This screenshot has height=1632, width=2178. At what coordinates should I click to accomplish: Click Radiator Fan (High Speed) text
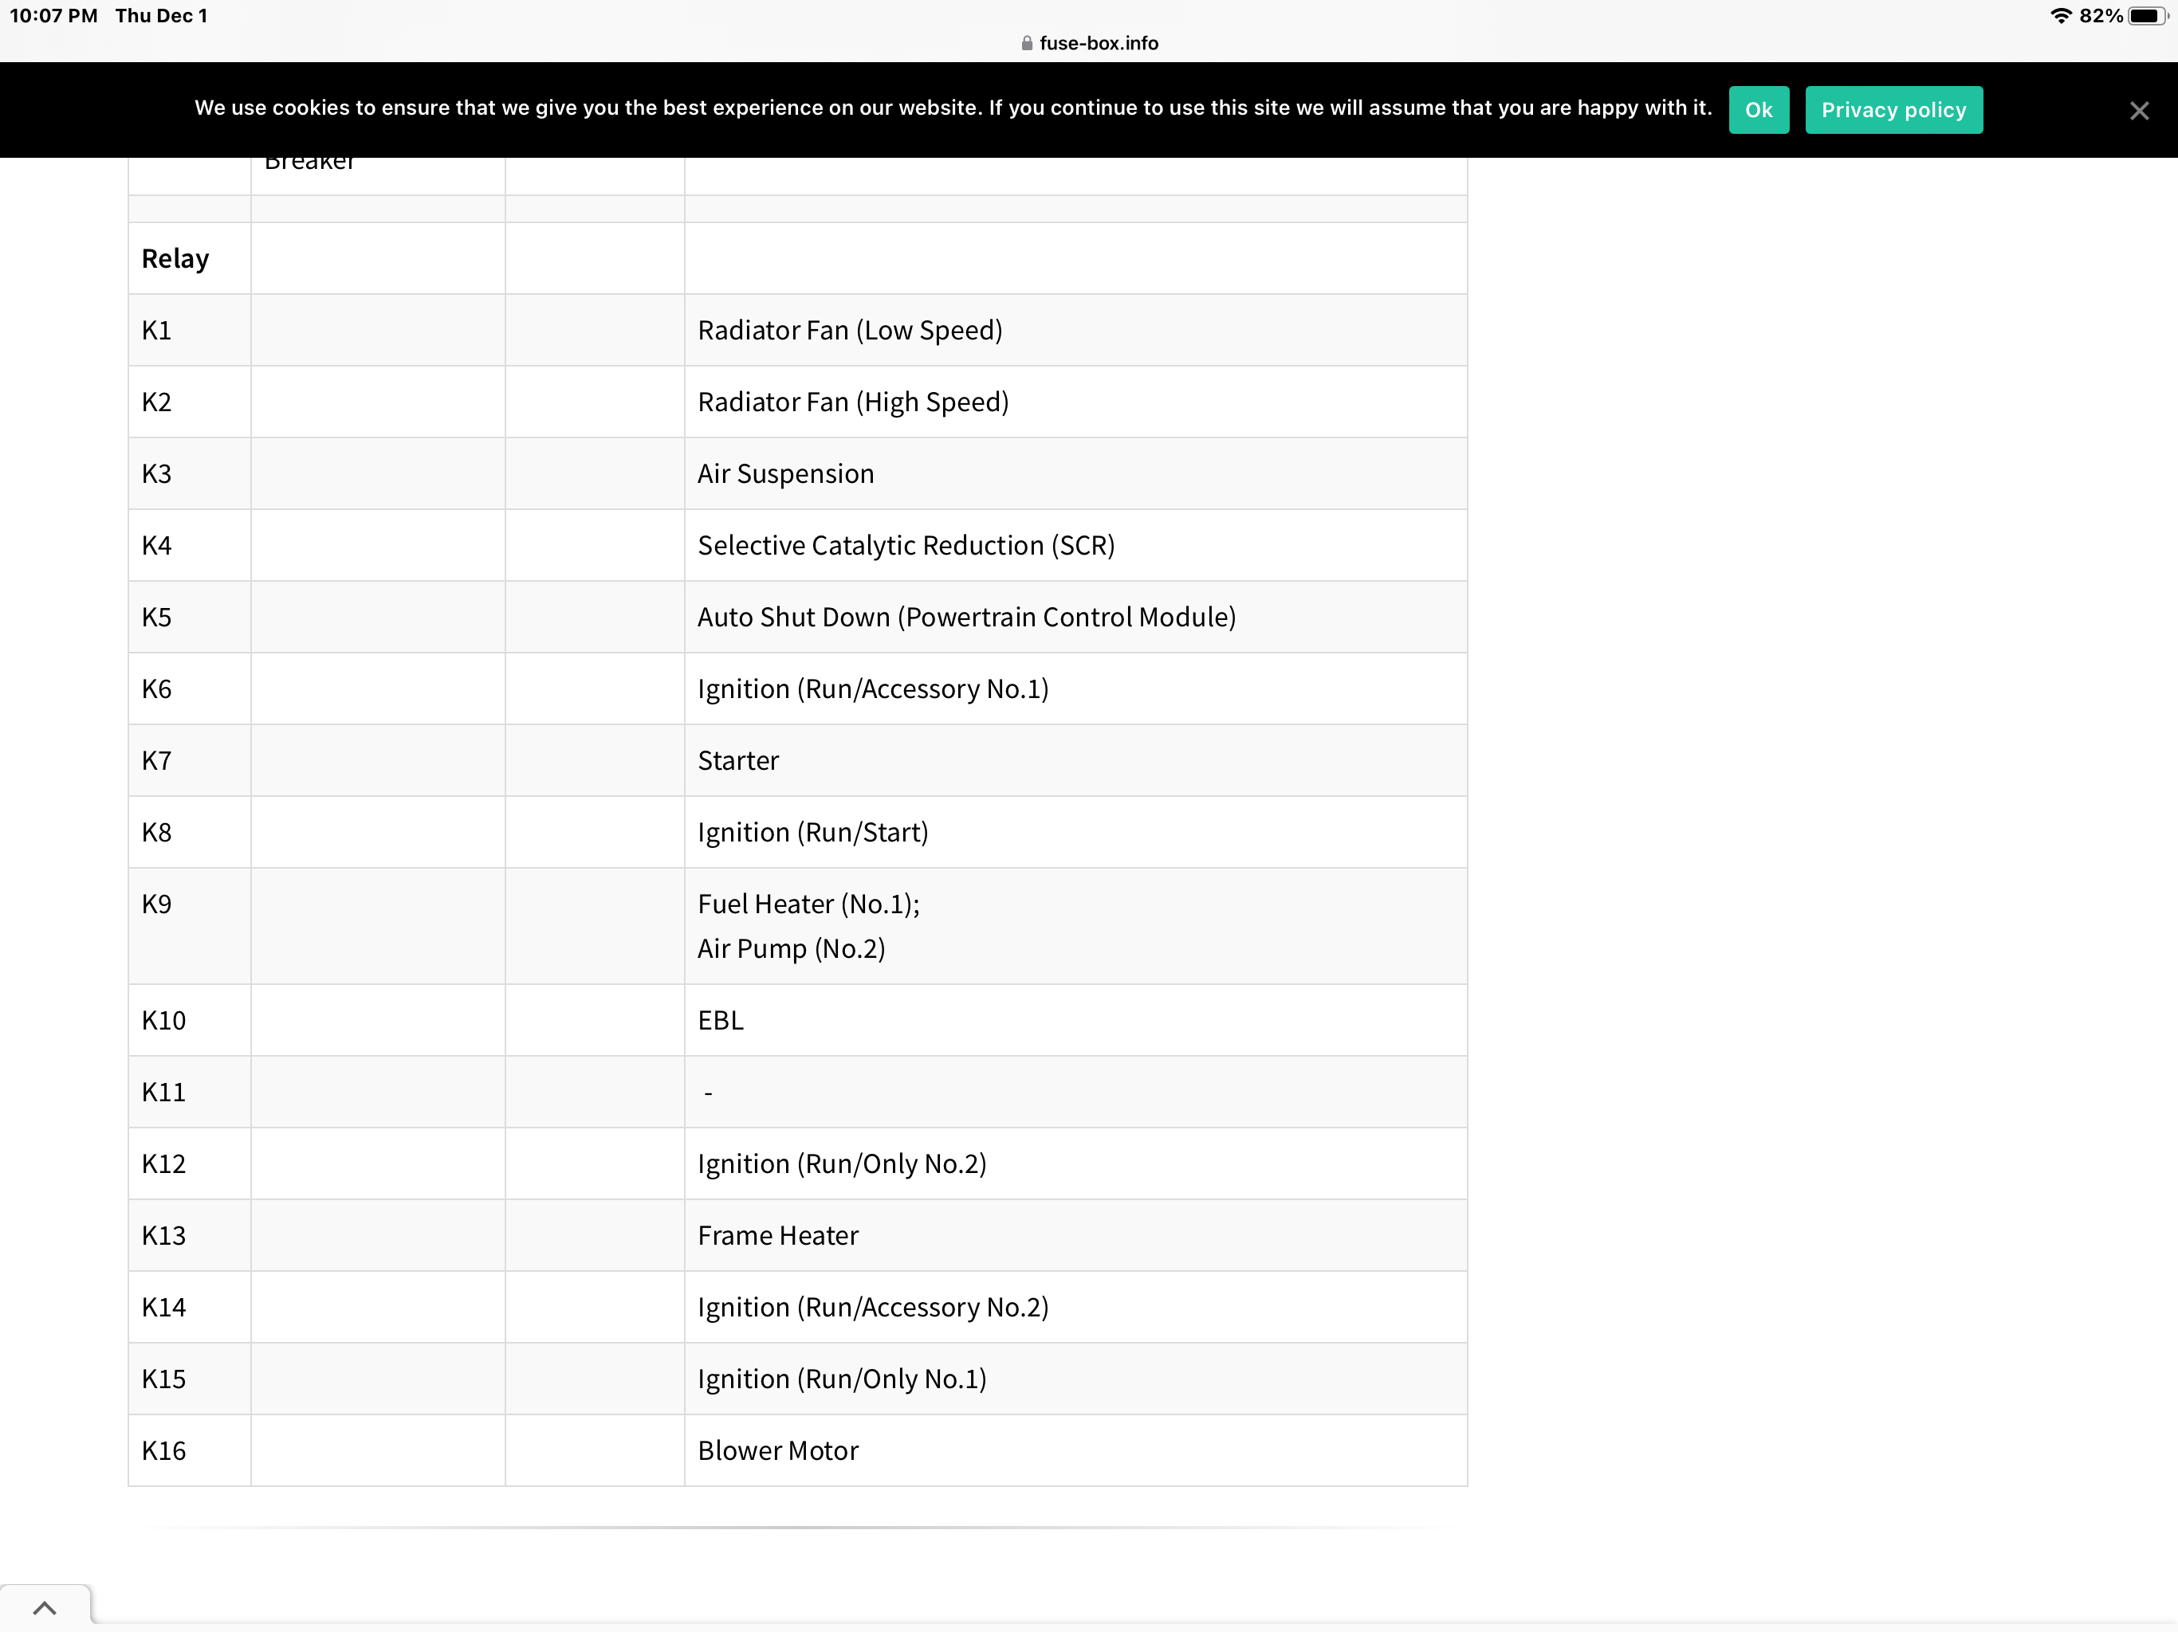tap(853, 402)
